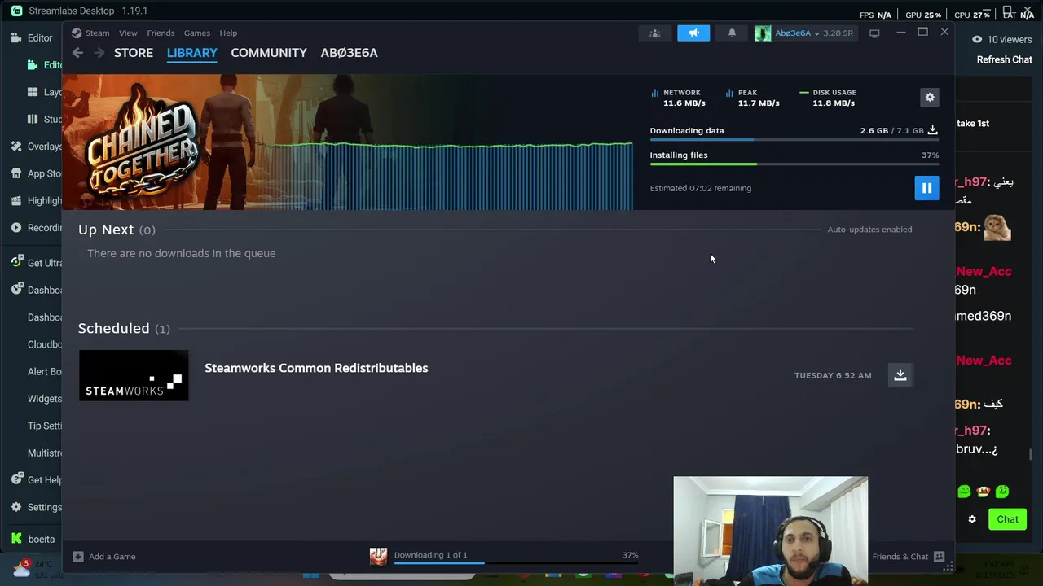This screenshot has width=1043, height=586.
Task: Open Widgets in Streamlabs sidebar
Action: (x=45, y=399)
